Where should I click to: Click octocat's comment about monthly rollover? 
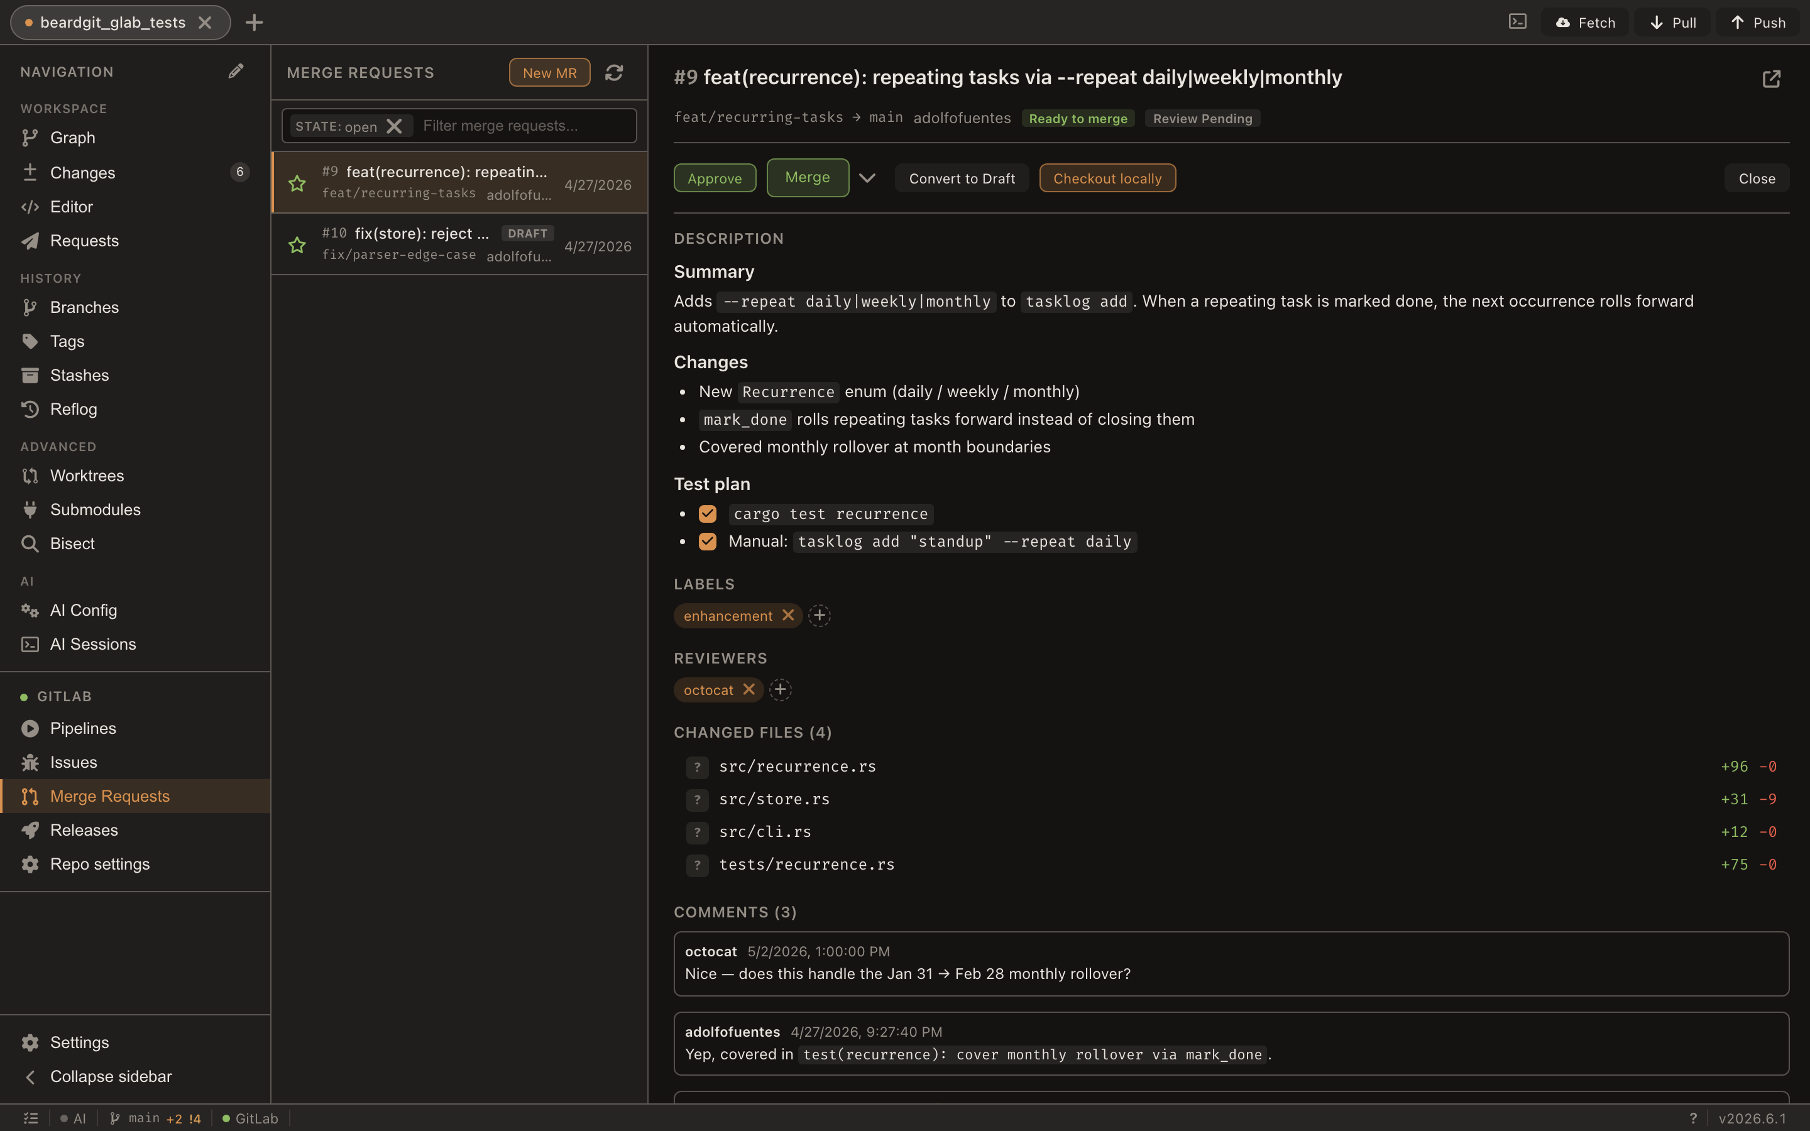coord(1231,963)
